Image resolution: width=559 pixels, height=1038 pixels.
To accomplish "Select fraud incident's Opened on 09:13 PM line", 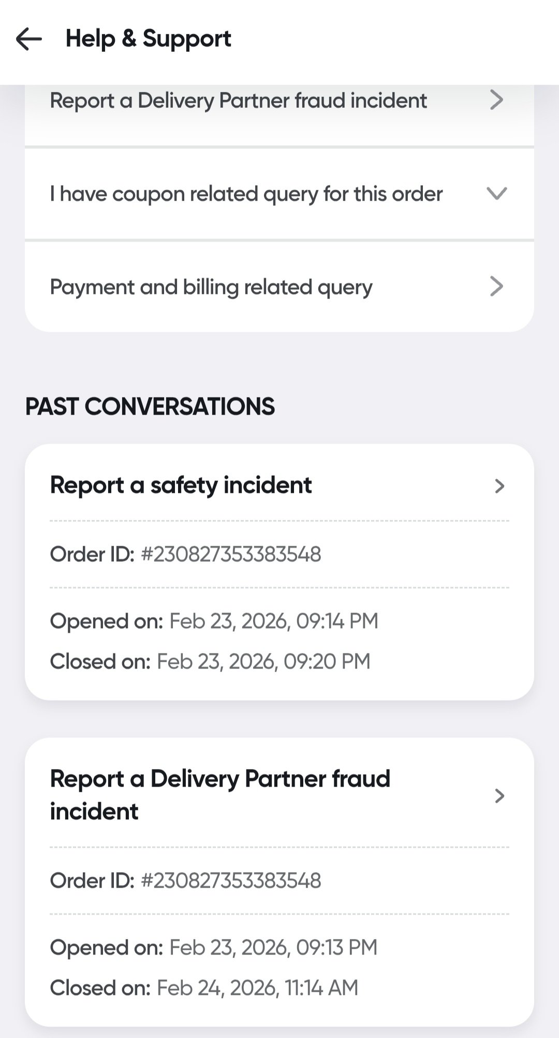I will click(x=213, y=947).
